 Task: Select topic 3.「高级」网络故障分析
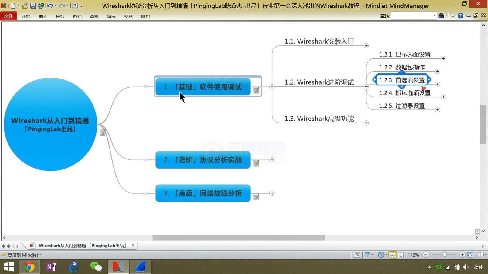click(x=203, y=193)
